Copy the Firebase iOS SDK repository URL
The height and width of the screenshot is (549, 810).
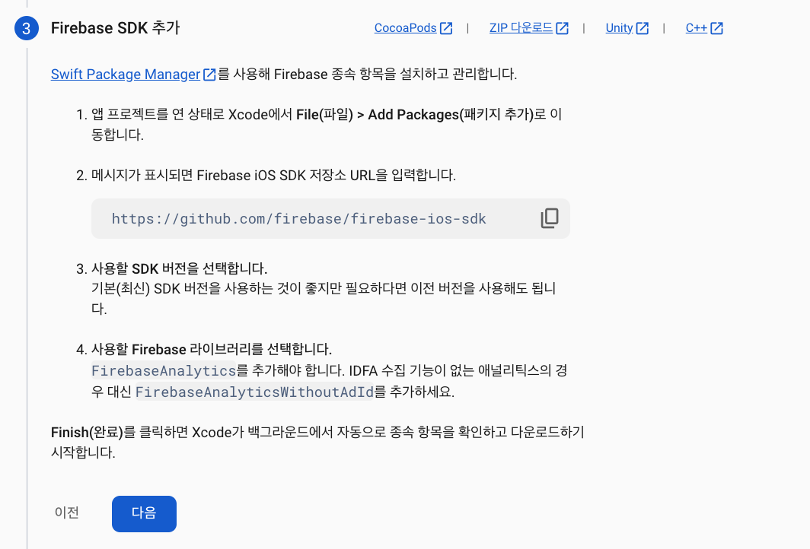point(549,218)
